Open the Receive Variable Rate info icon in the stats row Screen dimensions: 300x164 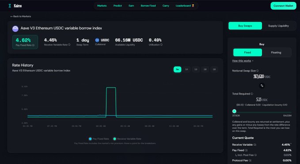click(69, 45)
